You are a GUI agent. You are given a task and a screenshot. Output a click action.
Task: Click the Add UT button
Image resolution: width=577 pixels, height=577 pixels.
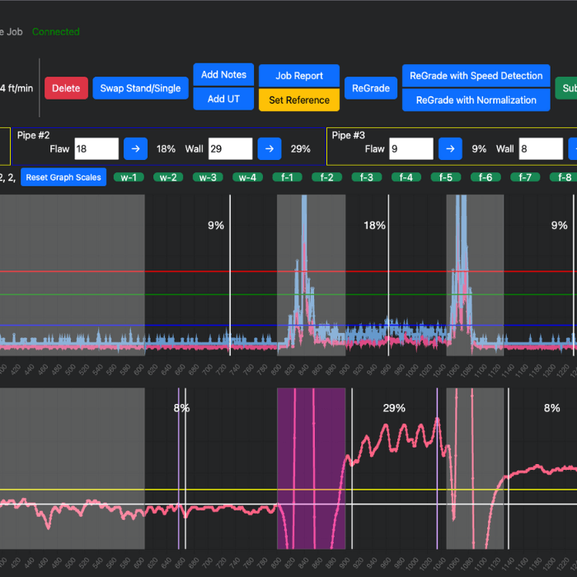[223, 99]
